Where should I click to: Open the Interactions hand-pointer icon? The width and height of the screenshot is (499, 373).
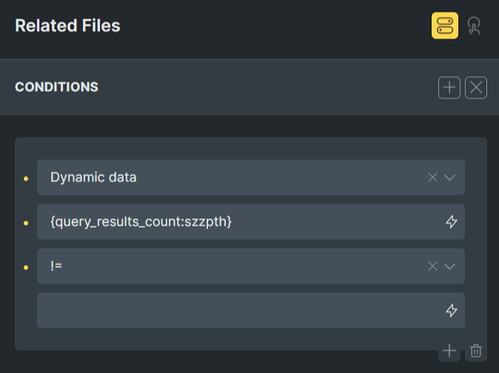(x=474, y=26)
